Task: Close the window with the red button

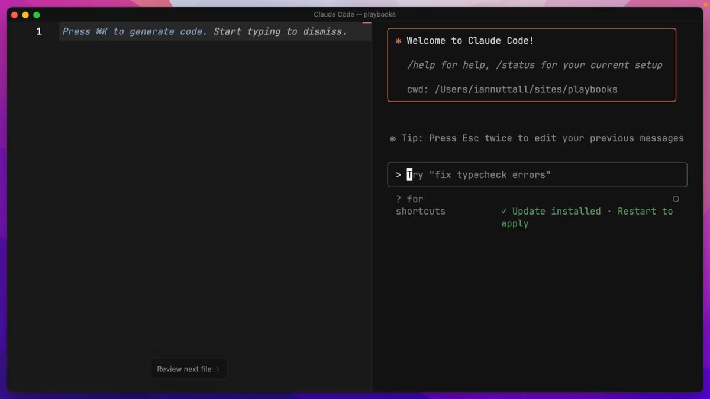Action: coord(14,15)
